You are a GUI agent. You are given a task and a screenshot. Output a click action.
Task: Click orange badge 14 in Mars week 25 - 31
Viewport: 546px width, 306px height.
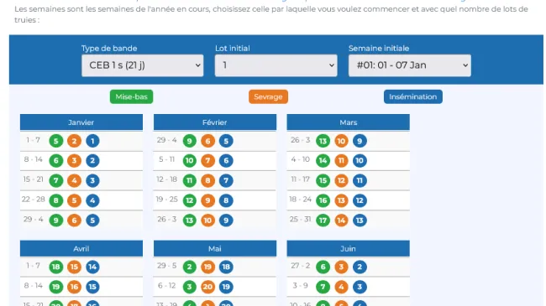point(341,220)
